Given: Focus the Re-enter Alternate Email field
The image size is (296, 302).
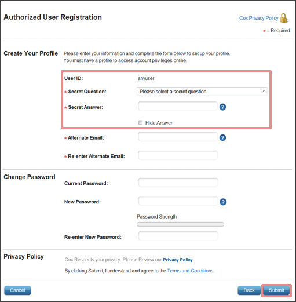Looking at the screenshot, I should pyautogui.click(x=178, y=155).
